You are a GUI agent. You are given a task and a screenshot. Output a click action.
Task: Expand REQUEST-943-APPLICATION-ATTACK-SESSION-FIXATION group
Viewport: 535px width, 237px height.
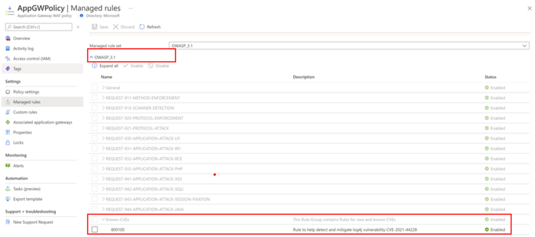tap(103, 199)
